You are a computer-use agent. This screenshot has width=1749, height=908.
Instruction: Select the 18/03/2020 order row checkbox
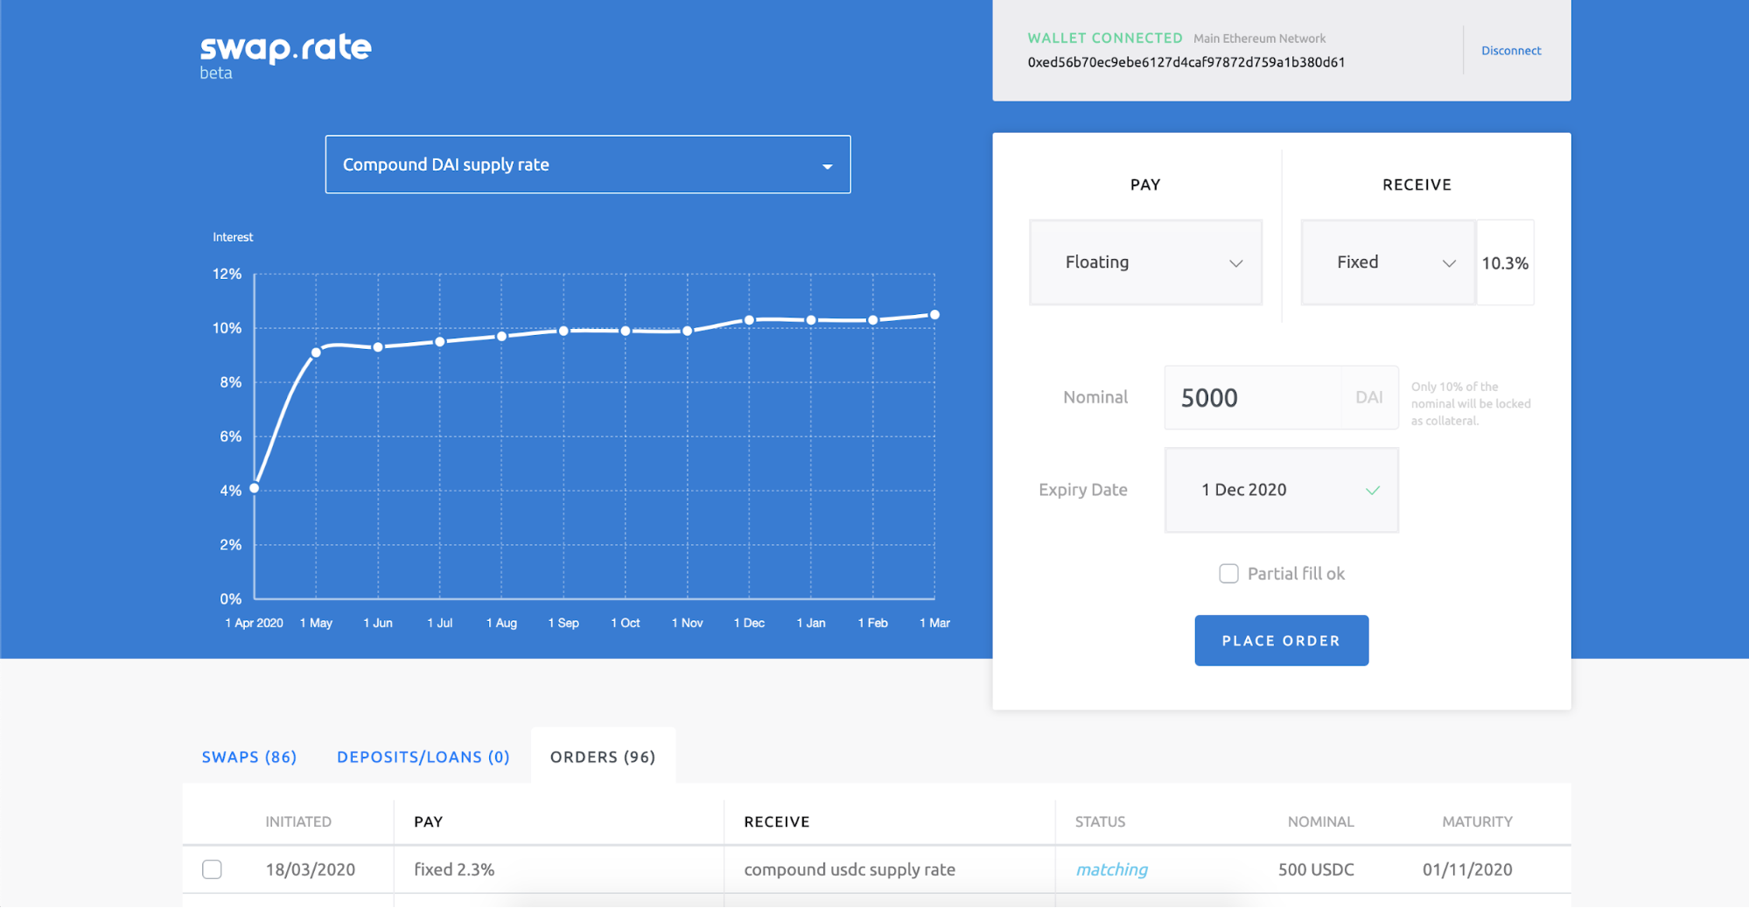(212, 870)
